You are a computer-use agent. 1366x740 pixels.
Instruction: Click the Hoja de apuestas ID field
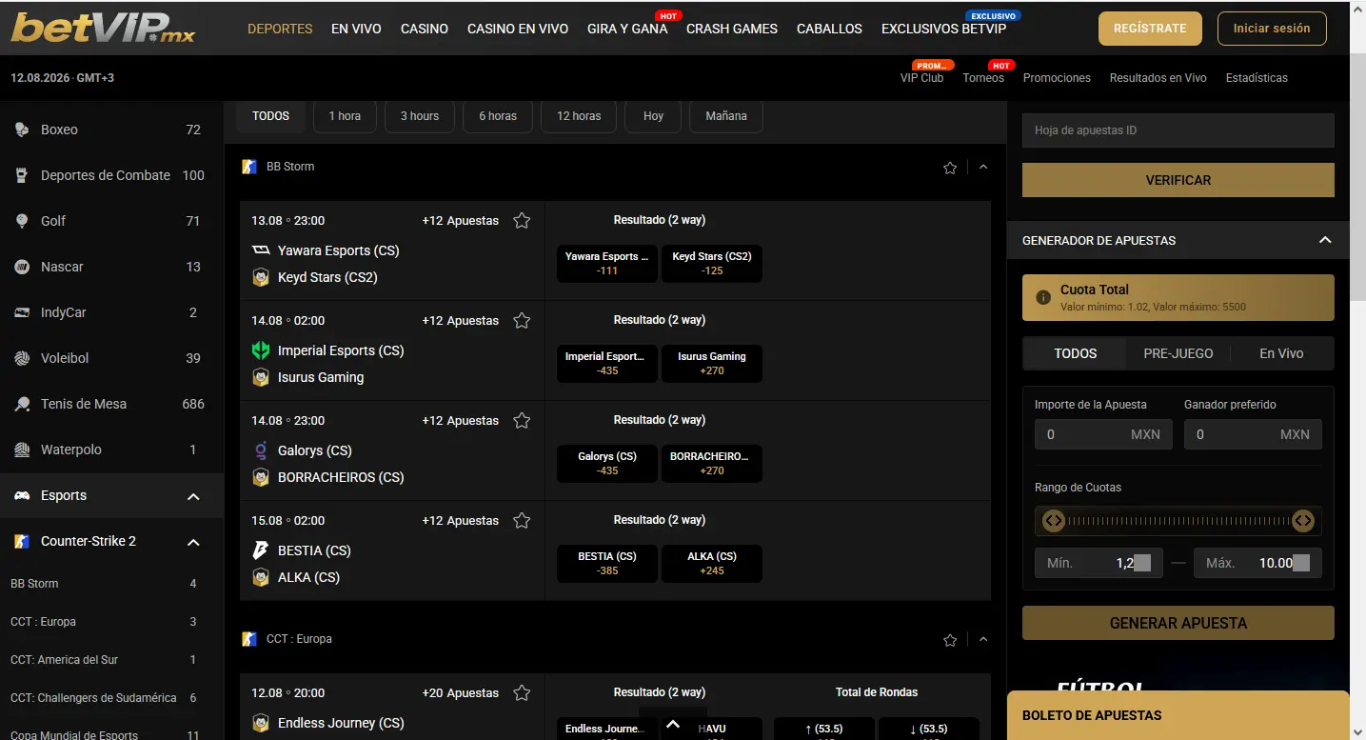[1178, 130]
